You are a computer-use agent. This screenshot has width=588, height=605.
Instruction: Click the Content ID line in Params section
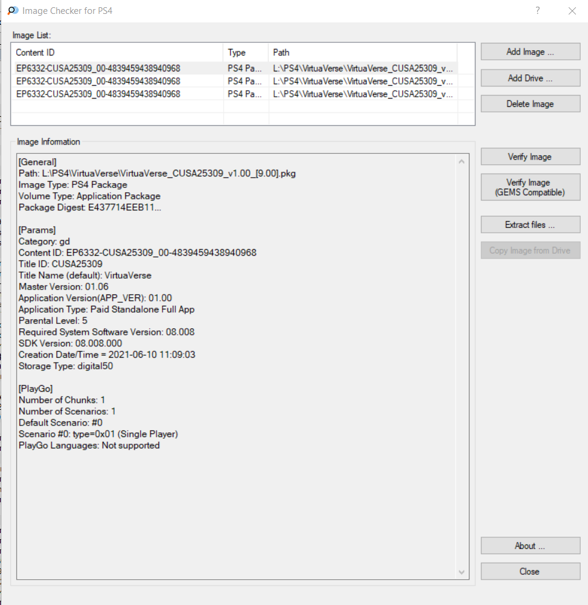(137, 253)
